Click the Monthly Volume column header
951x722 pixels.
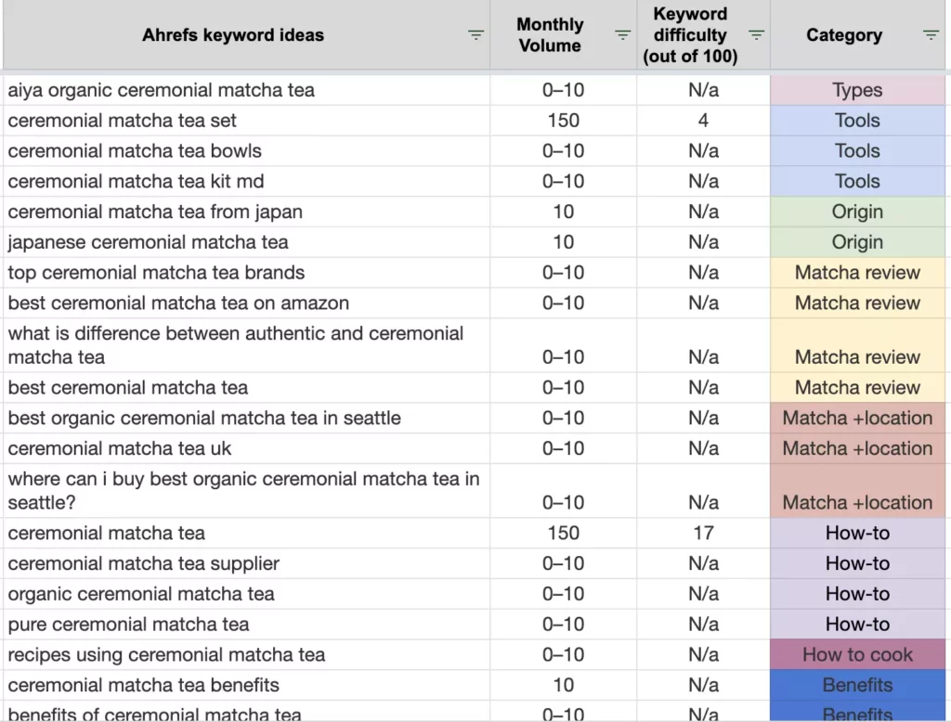[549, 34]
